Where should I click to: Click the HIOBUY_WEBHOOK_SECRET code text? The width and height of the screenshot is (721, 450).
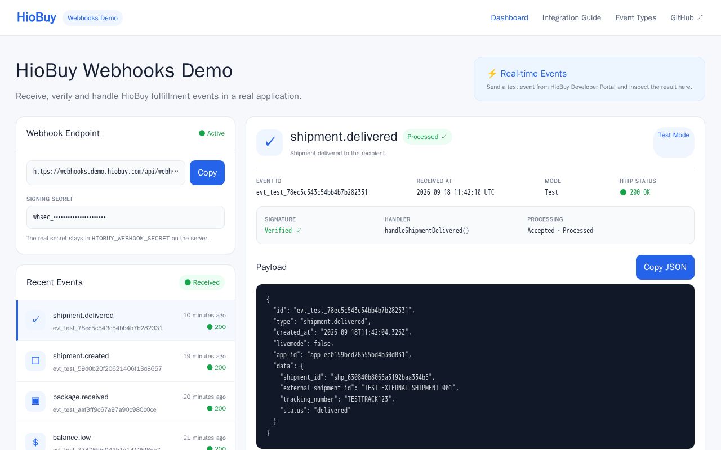(x=131, y=238)
